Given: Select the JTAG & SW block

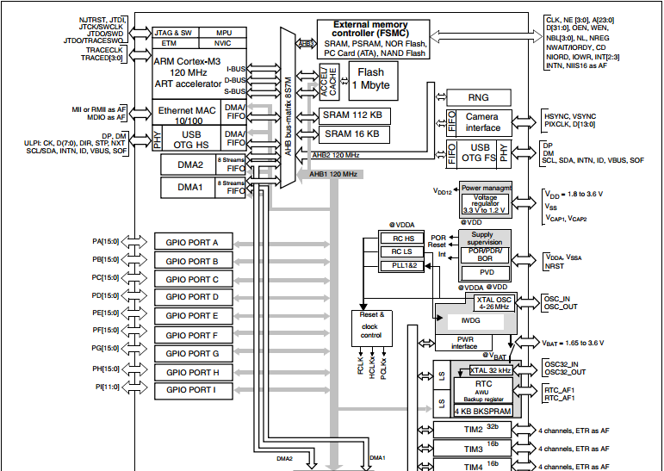Looking at the screenshot, I should click(176, 33).
